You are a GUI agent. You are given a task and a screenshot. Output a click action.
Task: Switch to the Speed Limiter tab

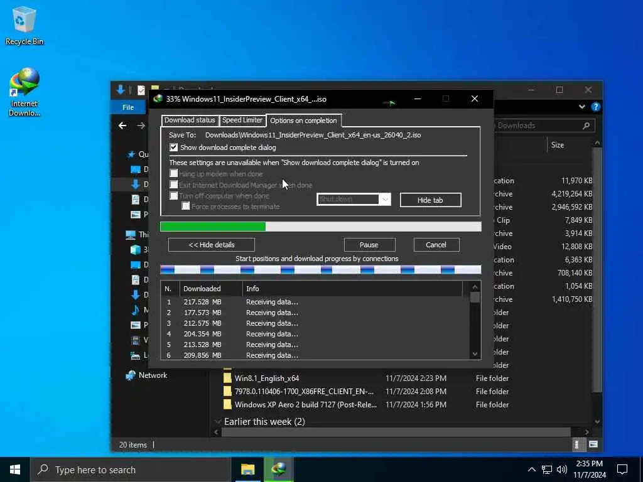(242, 120)
